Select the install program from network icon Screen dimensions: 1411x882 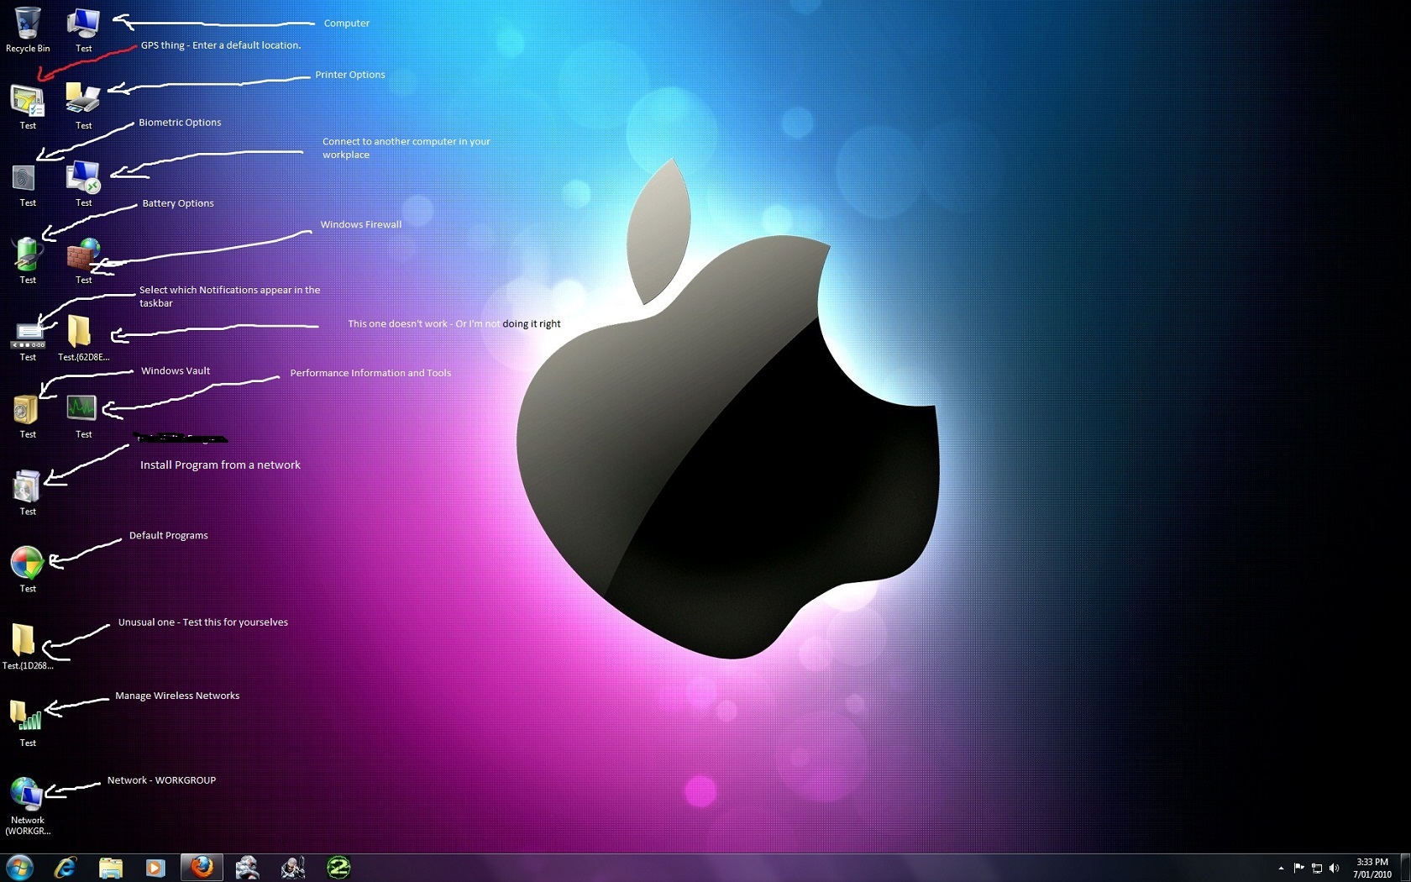click(x=28, y=492)
